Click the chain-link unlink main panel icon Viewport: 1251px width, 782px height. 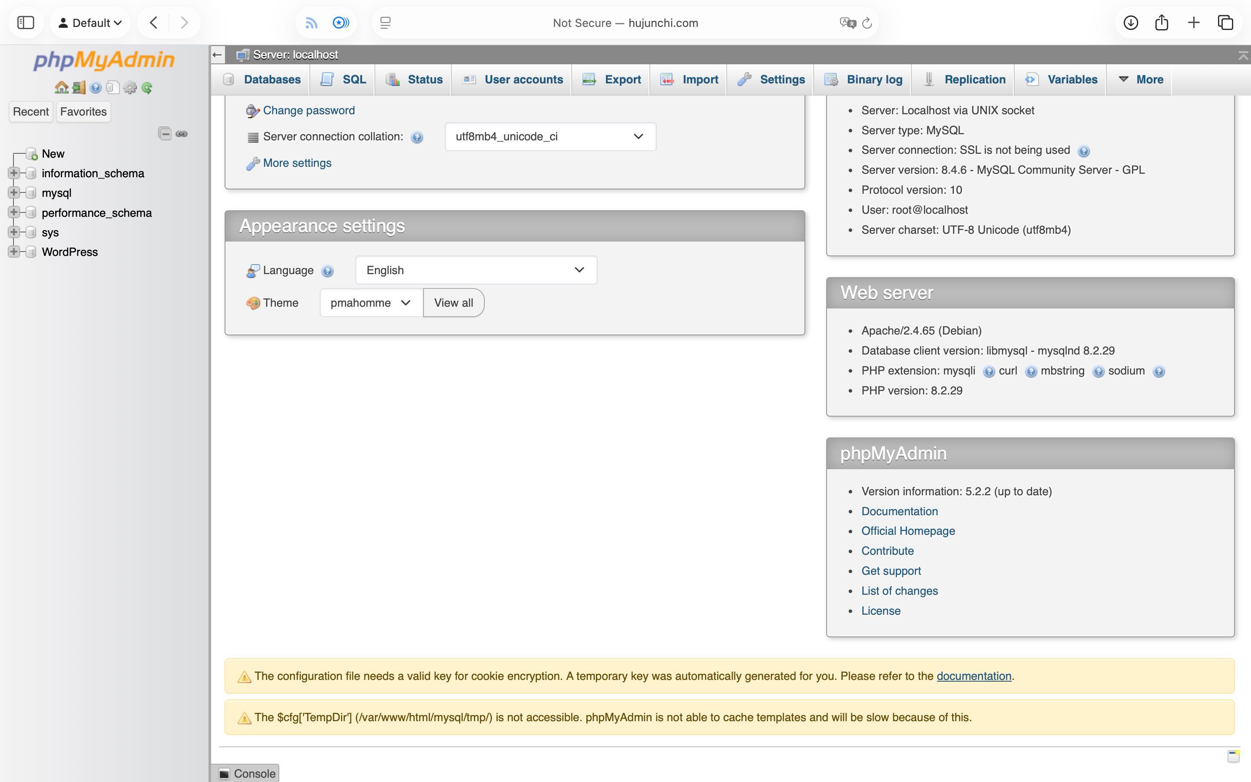pyautogui.click(x=182, y=133)
